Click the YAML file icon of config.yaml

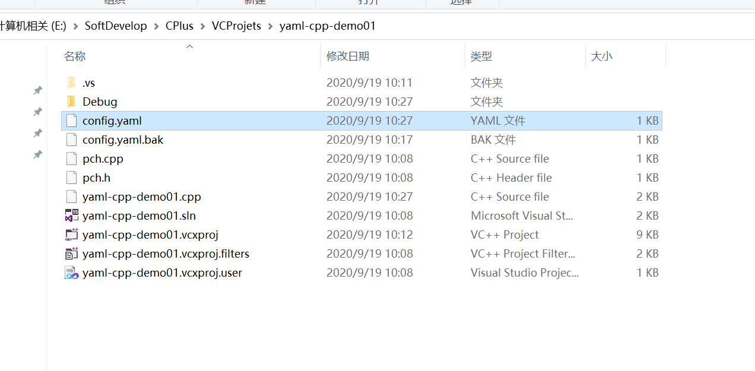point(71,121)
